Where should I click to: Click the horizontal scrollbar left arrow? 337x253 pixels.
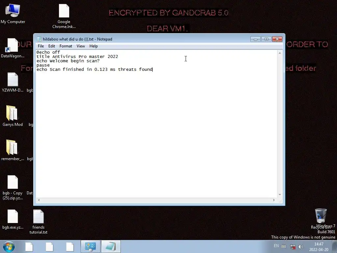coord(39,200)
